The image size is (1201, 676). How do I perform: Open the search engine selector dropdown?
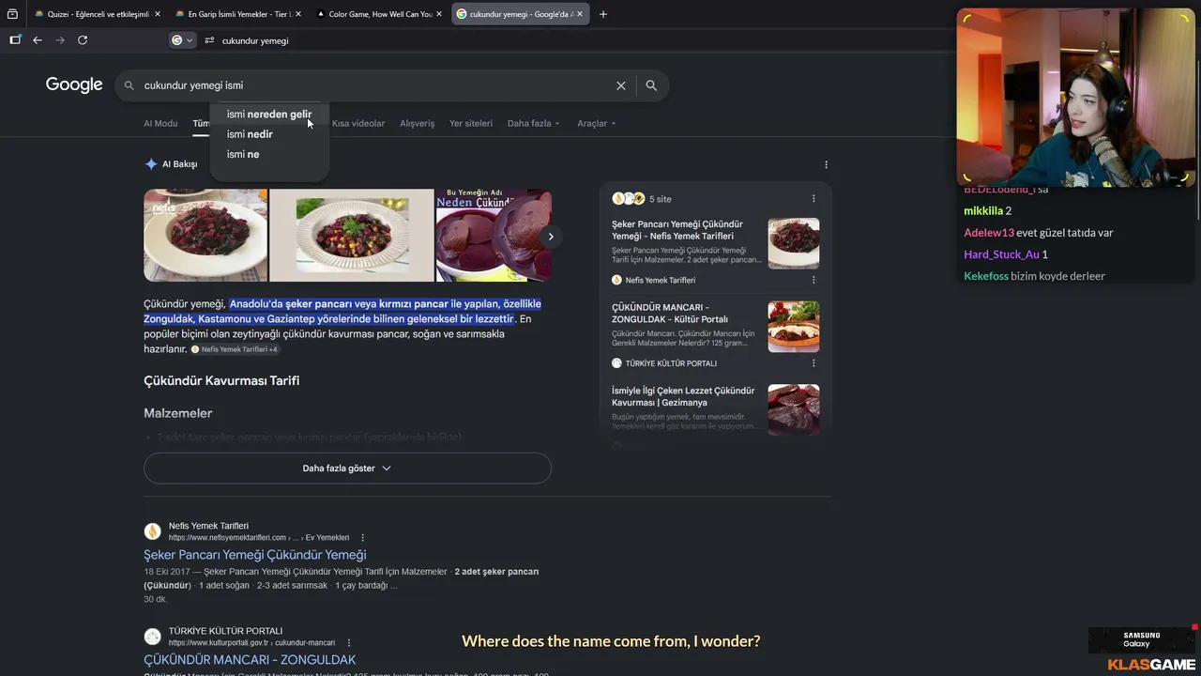(x=182, y=40)
